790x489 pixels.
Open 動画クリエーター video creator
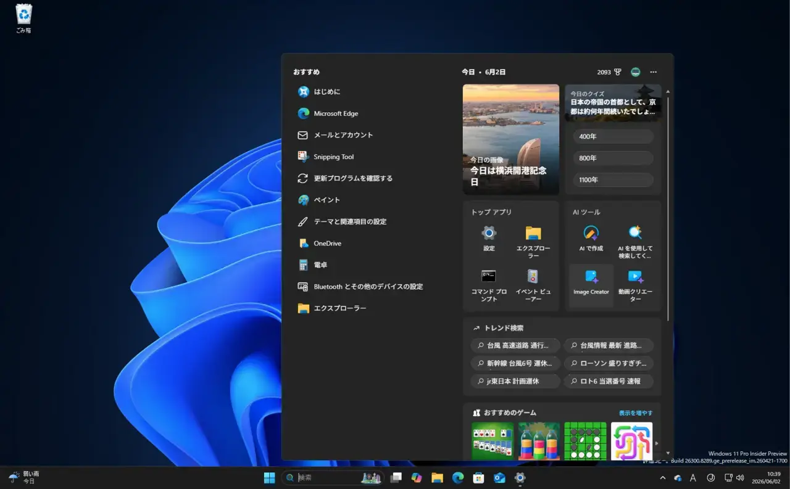635,286
